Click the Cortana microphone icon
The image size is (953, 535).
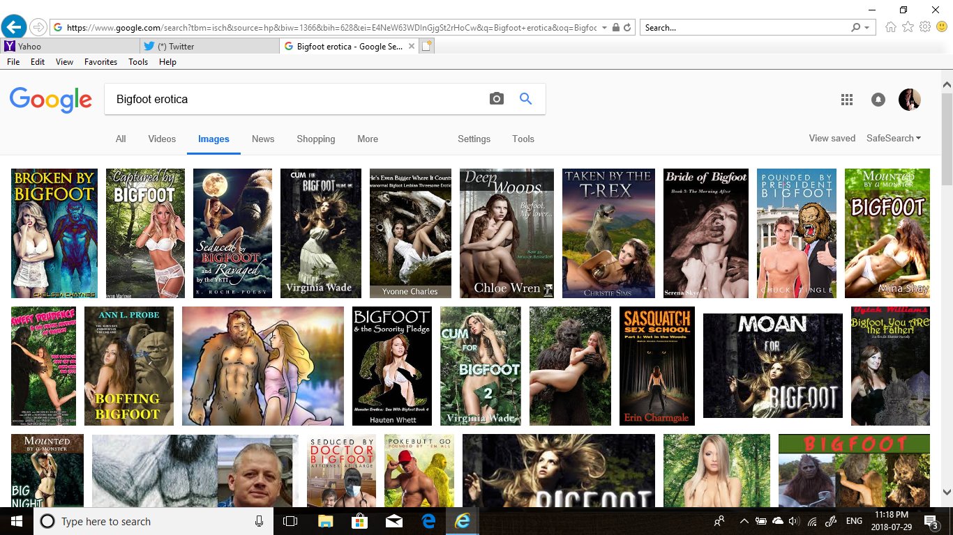259,521
